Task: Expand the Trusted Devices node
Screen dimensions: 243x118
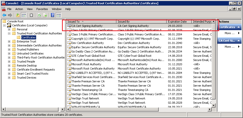Action: click(x=9, y=78)
